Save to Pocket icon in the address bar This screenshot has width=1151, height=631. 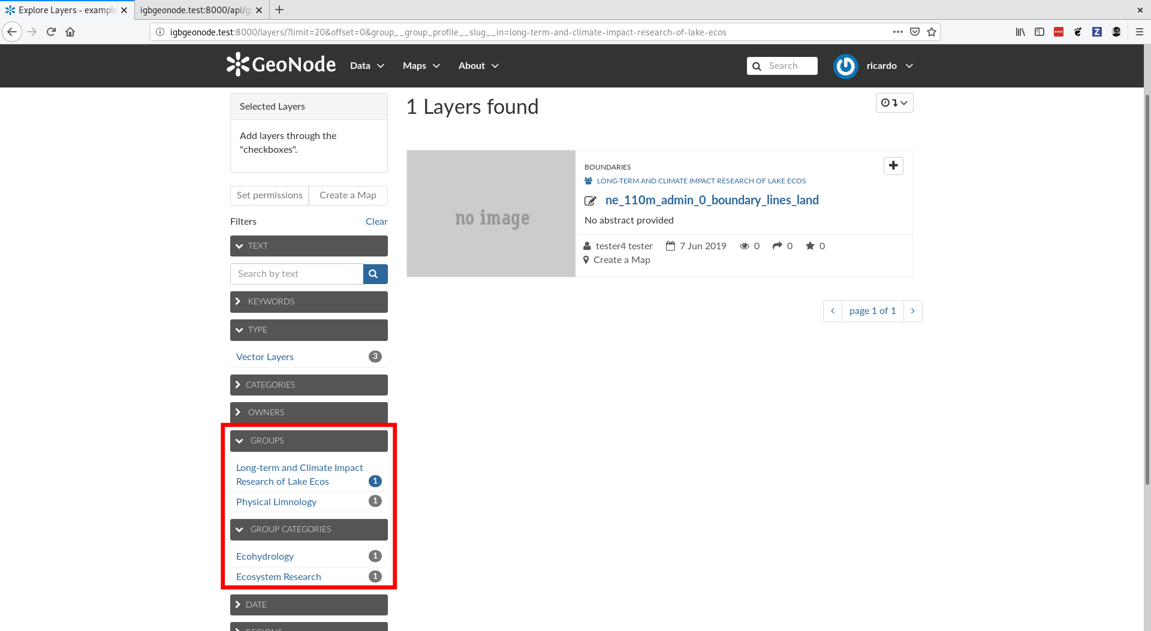[x=915, y=32]
